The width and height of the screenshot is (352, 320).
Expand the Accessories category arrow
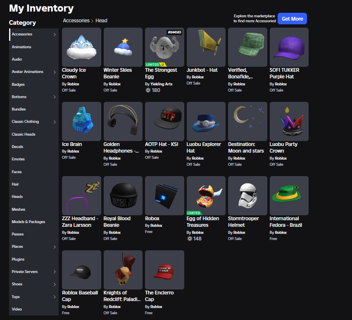click(x=55, y=34)
